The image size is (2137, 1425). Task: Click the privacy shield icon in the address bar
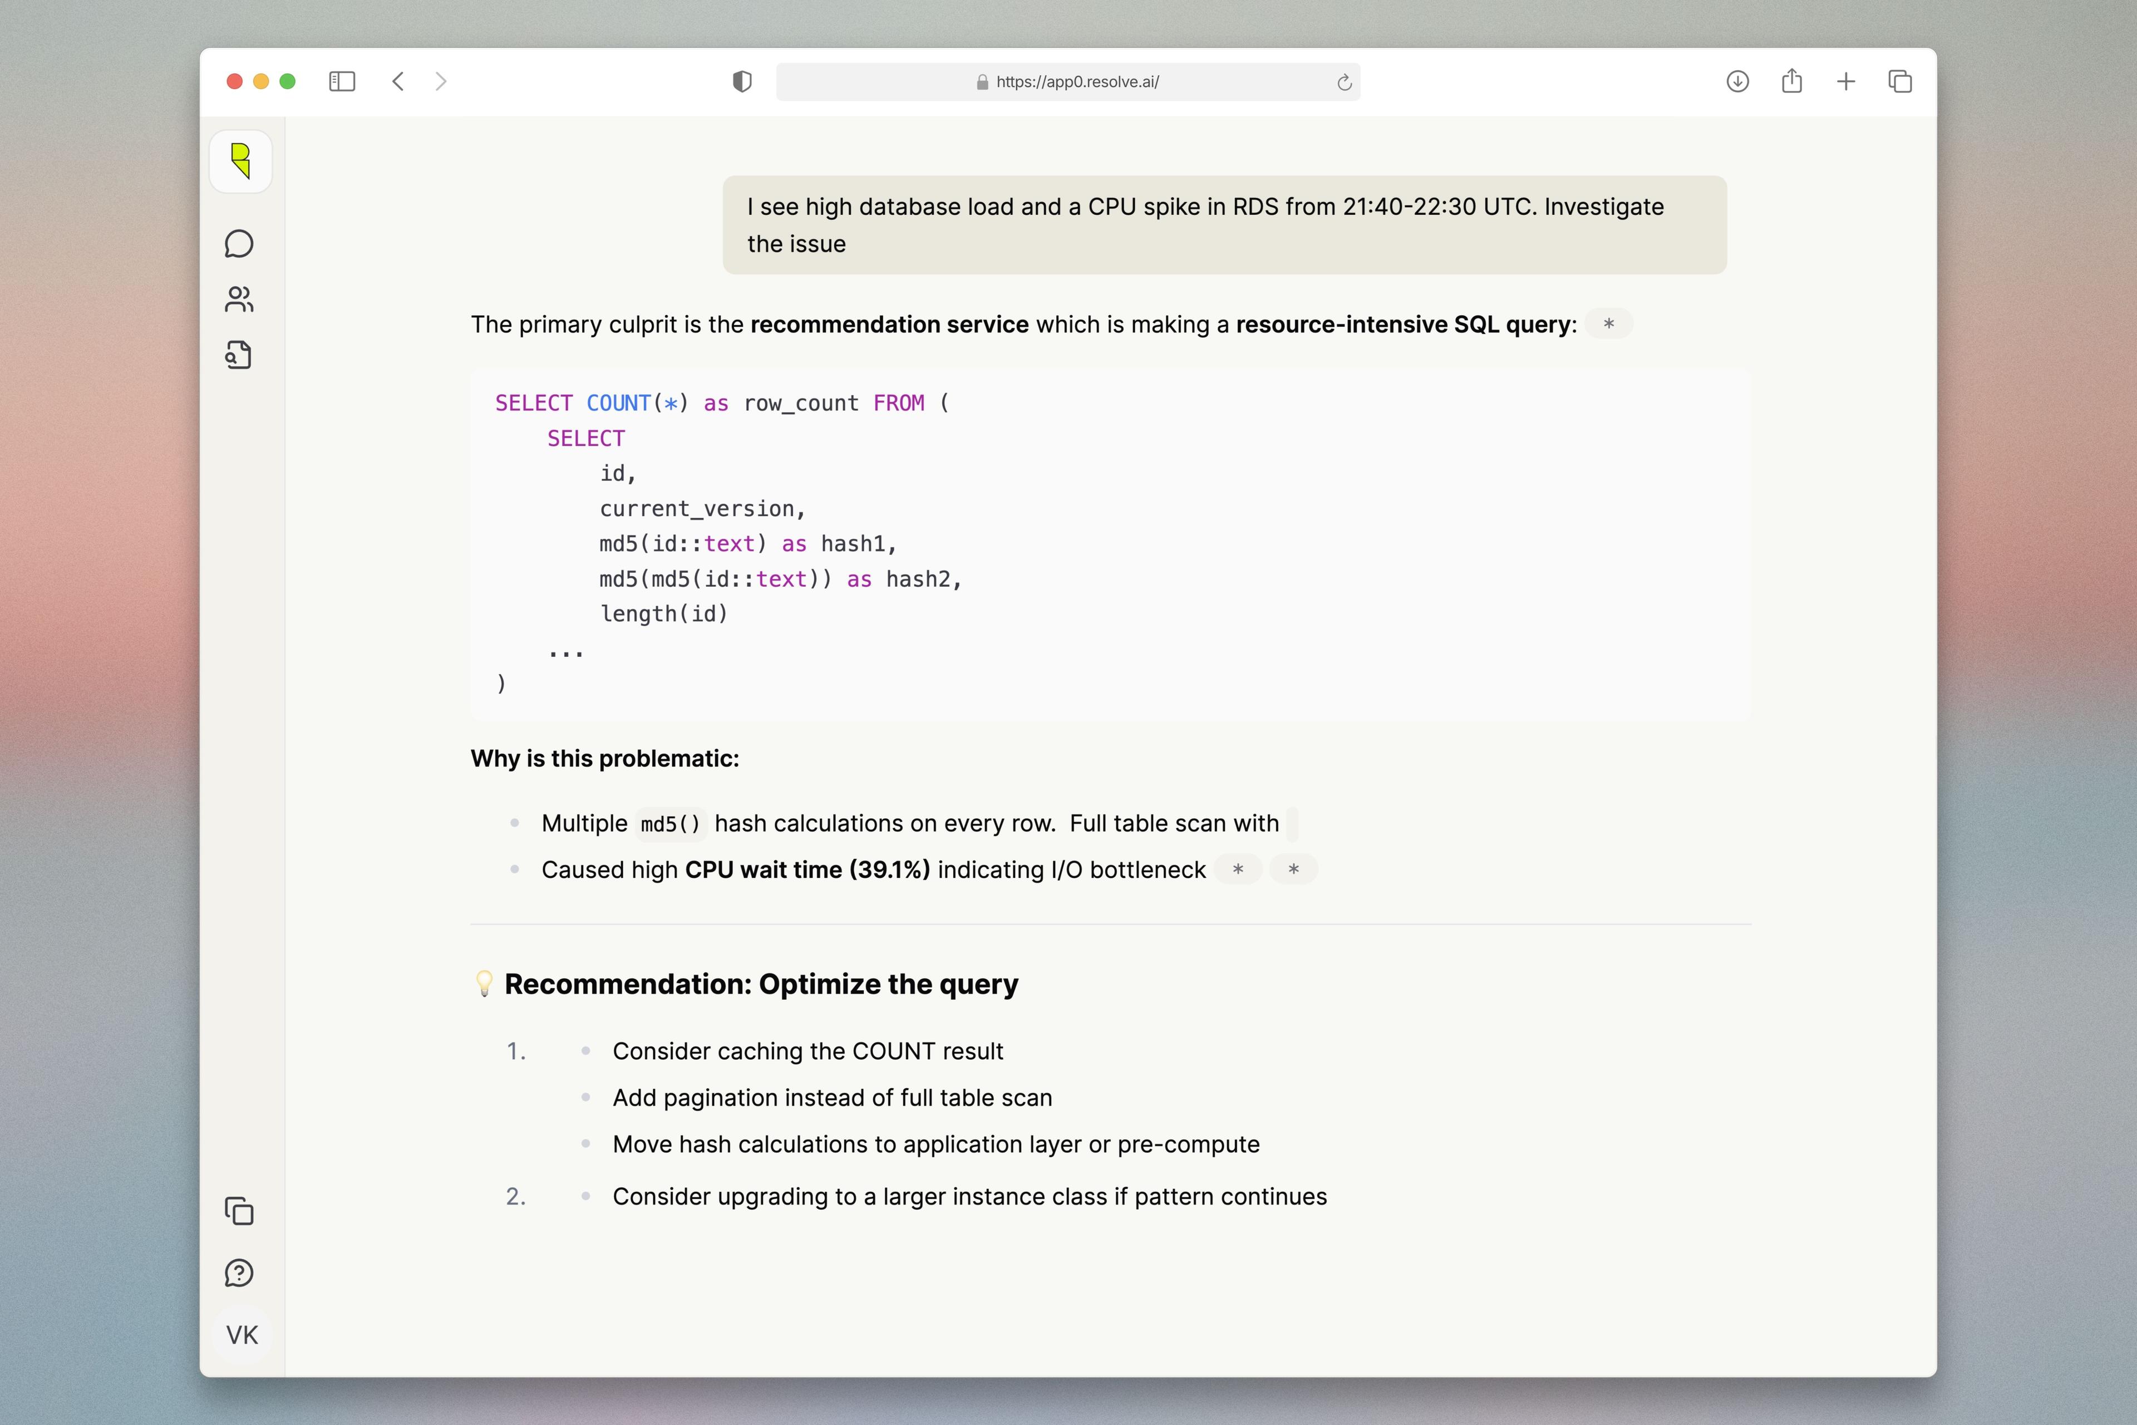(x=741, y=82)
